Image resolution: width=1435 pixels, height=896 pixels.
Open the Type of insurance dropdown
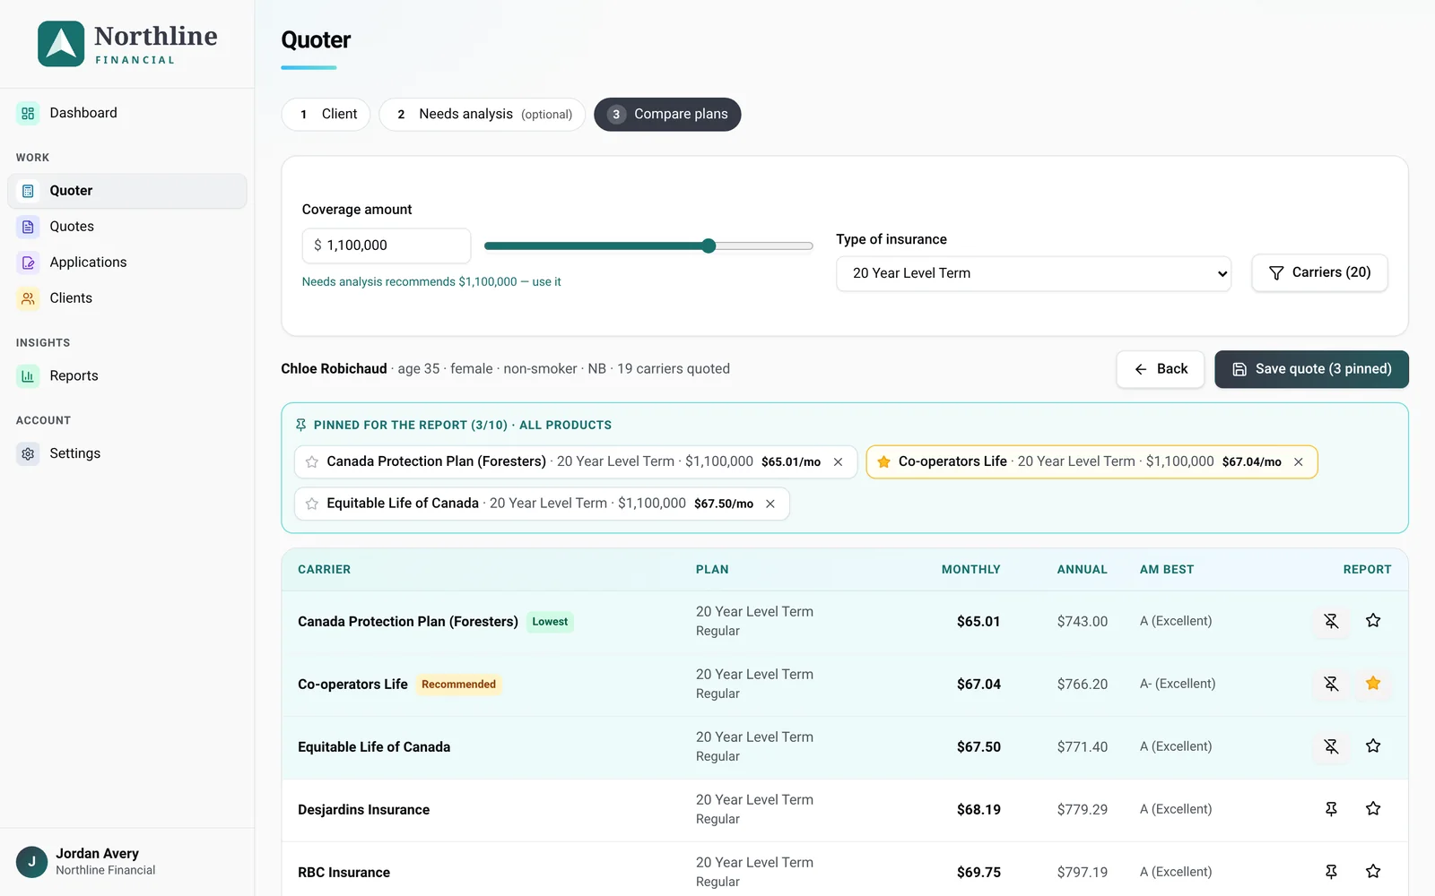pos(1033,273)
